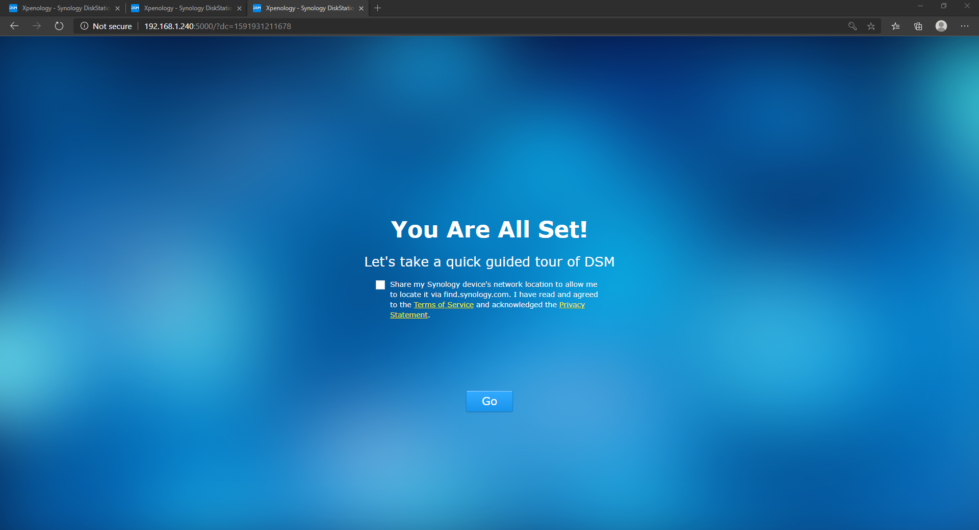Minimize the browser window
The image size is (979, 530).
(x=920, y=6)
